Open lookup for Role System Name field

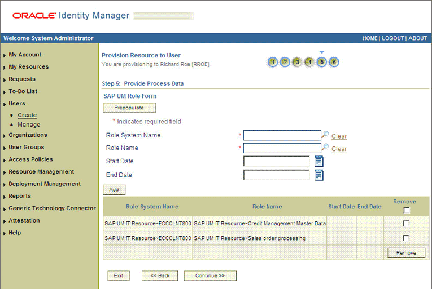[325, 135]
